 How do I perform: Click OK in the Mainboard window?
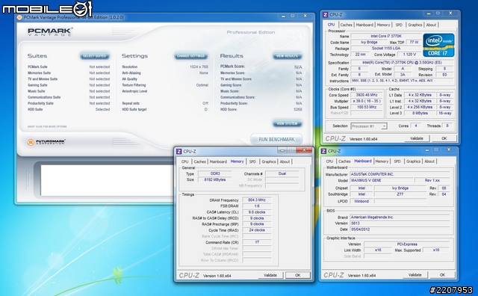coord(442,275)
